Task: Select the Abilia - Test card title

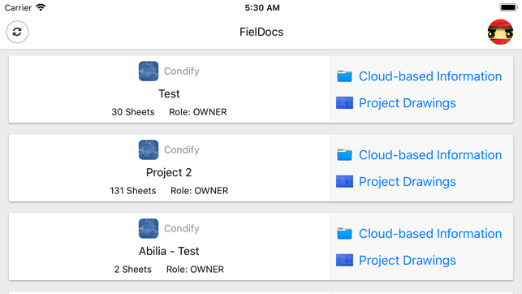Action: click(x=169, y=251)
